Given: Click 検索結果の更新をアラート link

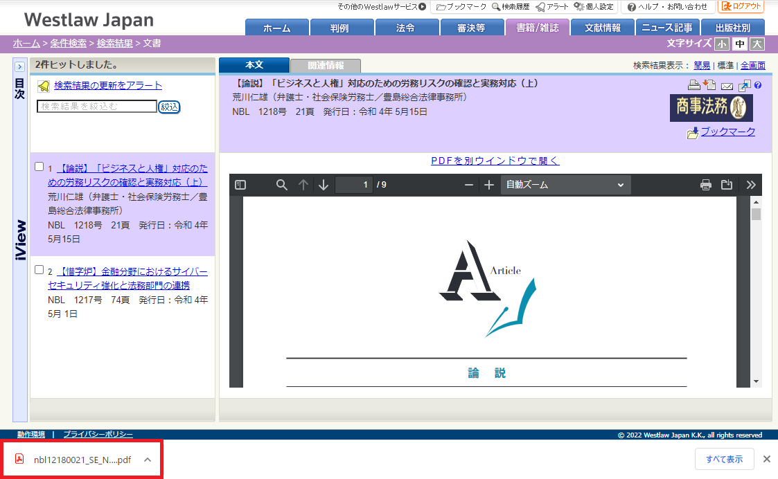Looking at the screenshot, I should coord(108,85).
